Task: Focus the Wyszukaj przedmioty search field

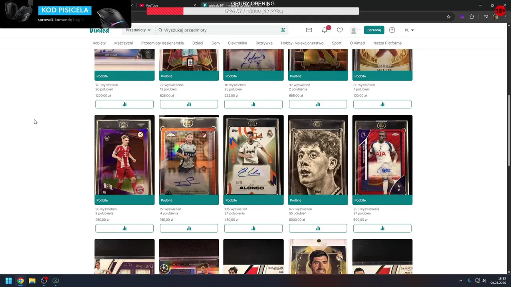Action: (x=221, y=30)
